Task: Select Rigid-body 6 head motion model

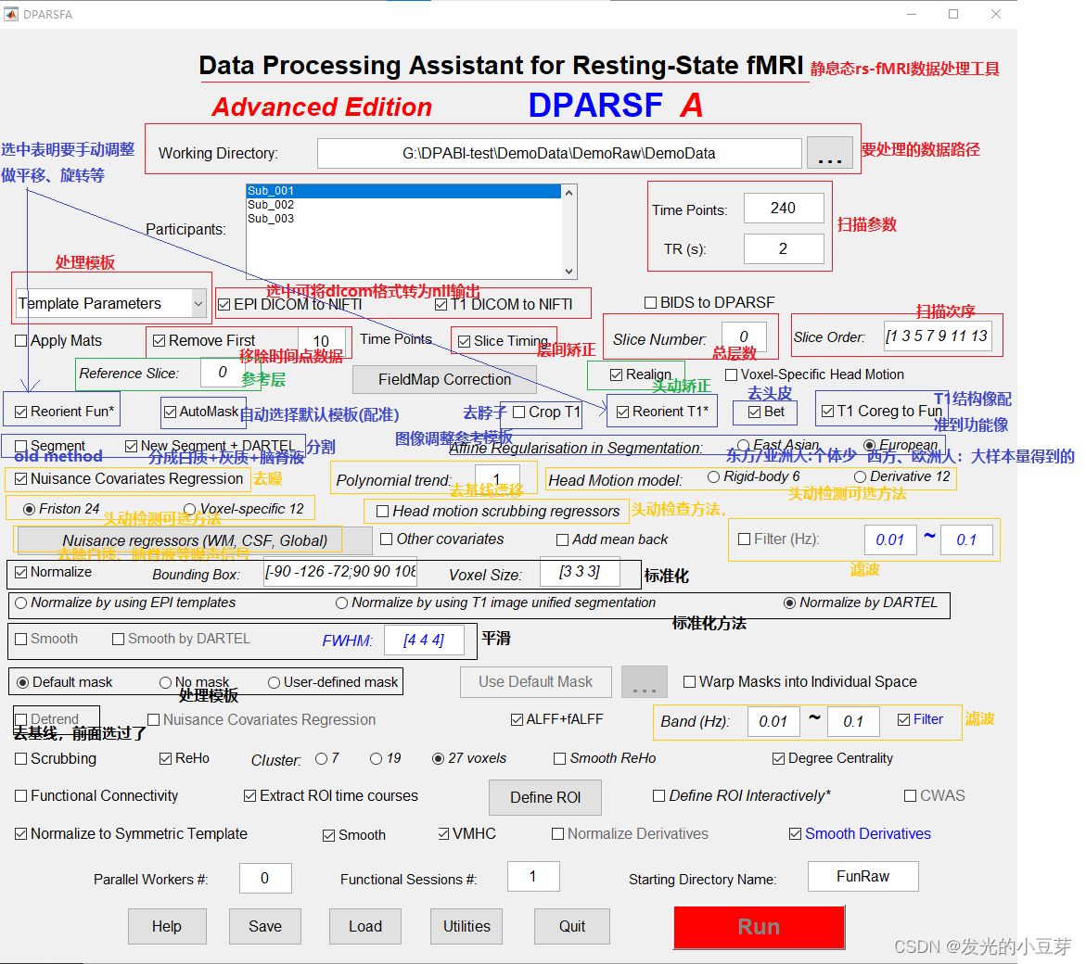Action: 713,476
